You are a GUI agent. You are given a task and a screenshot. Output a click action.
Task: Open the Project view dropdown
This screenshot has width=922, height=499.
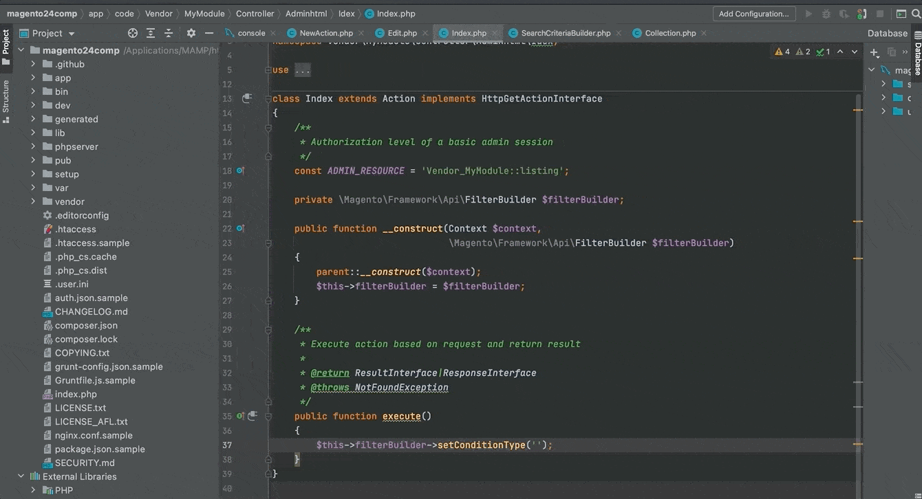72,33
